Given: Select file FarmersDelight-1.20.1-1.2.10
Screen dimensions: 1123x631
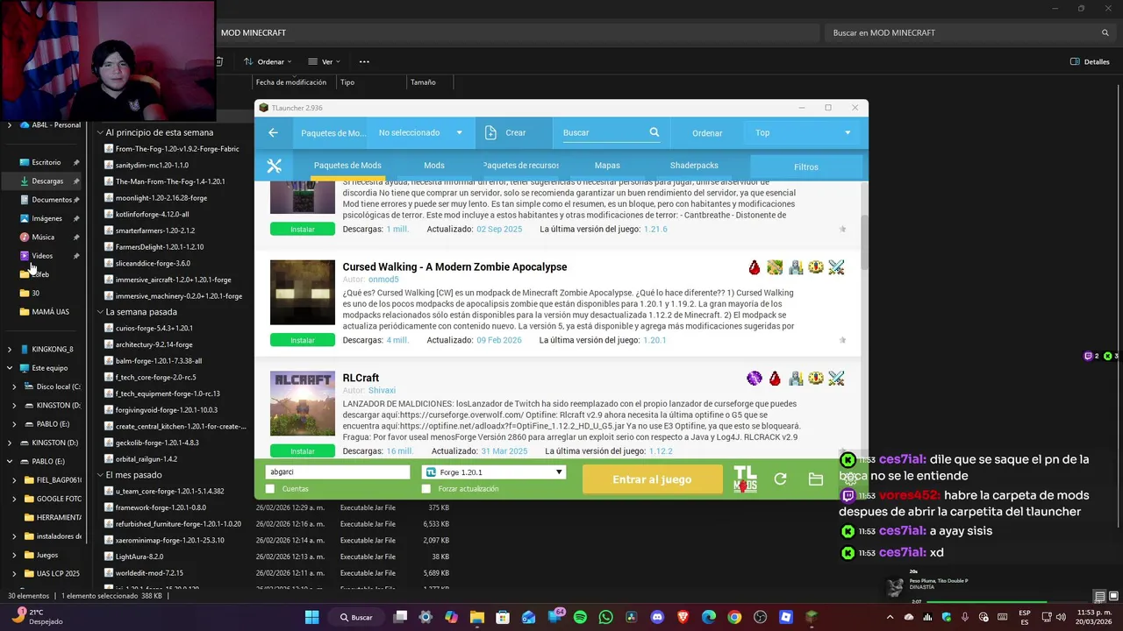Looking at the screenshot, I should click(159, 247).
